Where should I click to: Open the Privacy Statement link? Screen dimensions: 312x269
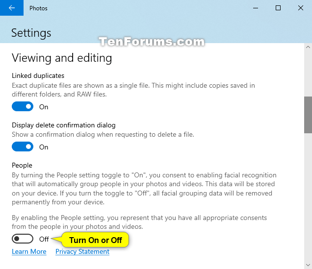tap(82, 251)
